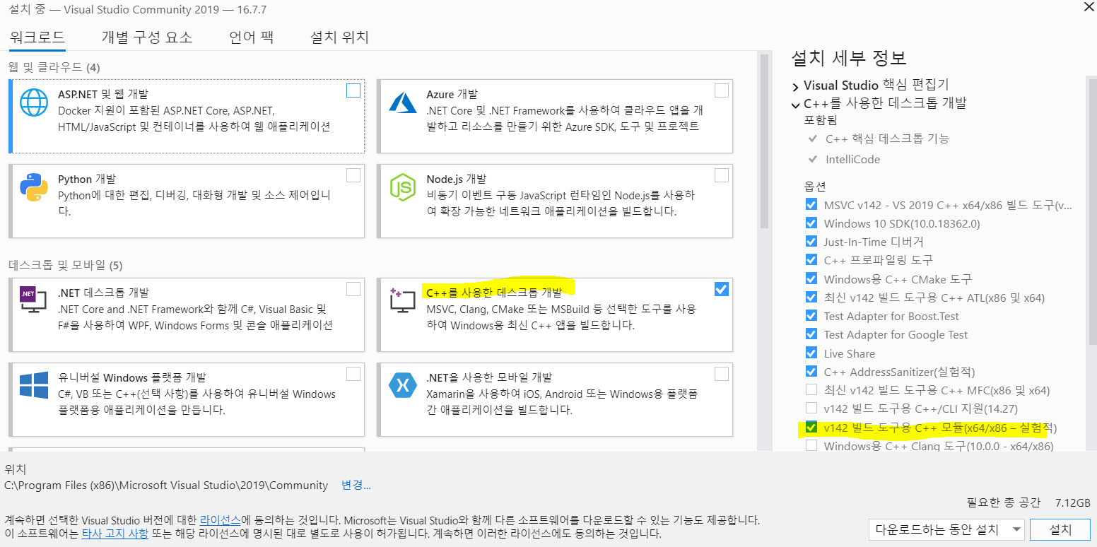This screenshot has width=1097, height=547.
Task: Click the 7.12GB required space value
Action: [x=1072, y=502]
